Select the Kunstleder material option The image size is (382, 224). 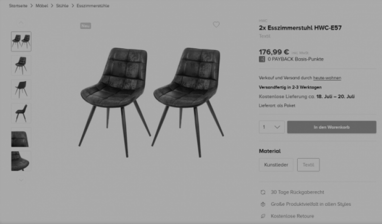(276, 165)
